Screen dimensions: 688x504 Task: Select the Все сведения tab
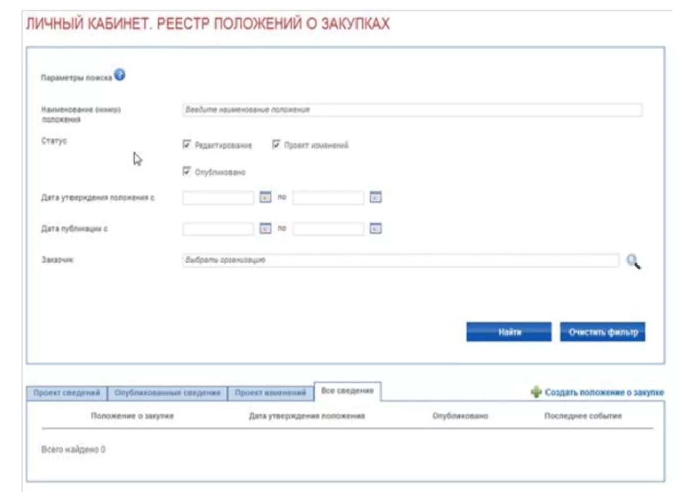coord(347,391)
